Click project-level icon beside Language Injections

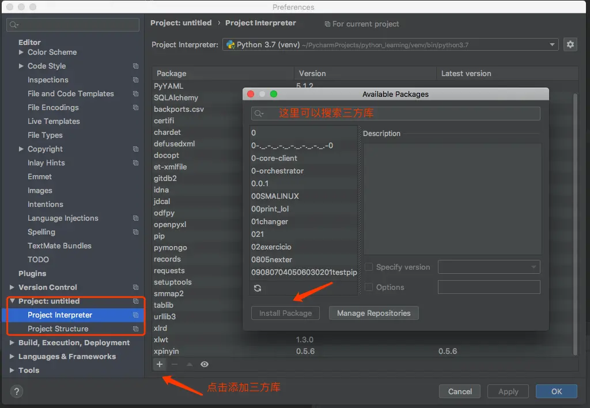point(135,218)
